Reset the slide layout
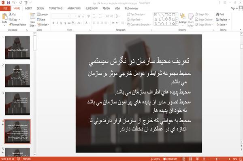This screenshot has height=161, width=243. coord(41,19)
